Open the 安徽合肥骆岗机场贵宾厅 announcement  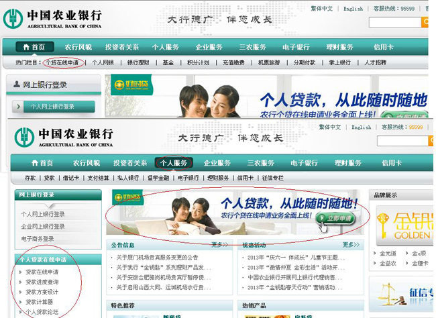(x=164, y=278)
